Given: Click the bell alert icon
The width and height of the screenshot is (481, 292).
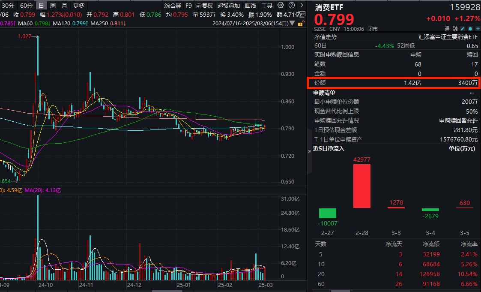Looking at the screenshot, I should click(470, 29).
